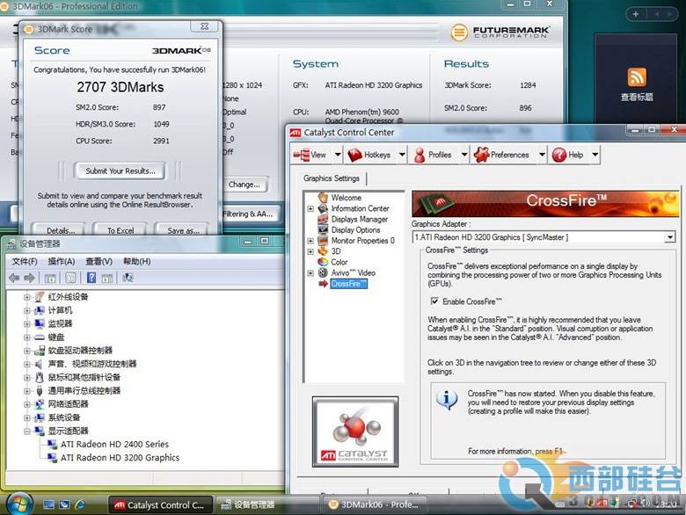Select the Graphics Settings tab
This screenshot has height=515, width=686.
pos(332,178)
